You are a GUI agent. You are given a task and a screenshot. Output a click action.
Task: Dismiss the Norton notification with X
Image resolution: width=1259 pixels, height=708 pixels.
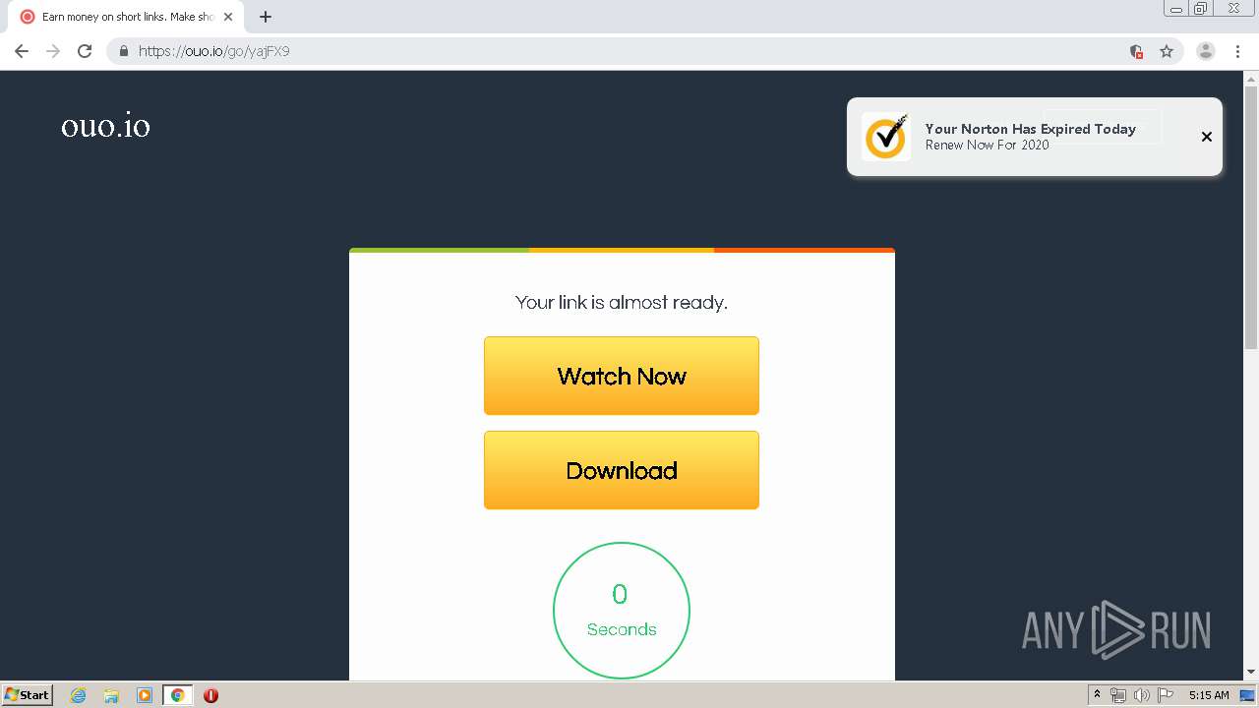pyautogui.click(x=1206, y=137)
